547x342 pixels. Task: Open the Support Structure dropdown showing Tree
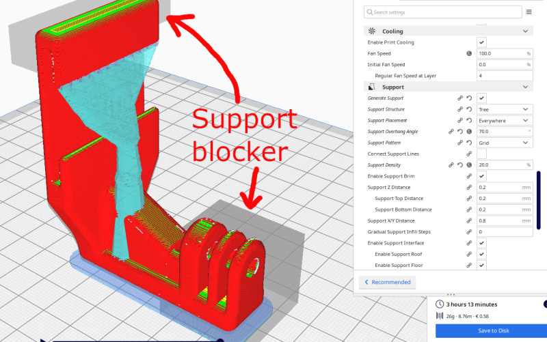[505, 109]
